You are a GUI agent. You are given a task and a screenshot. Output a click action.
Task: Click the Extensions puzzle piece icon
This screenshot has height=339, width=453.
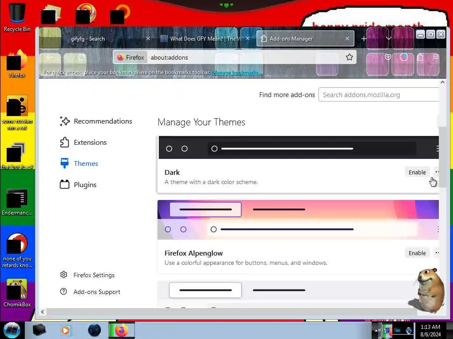coord(65,143)
